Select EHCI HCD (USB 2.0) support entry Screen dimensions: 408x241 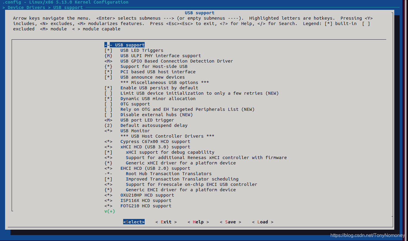(155, 168)
